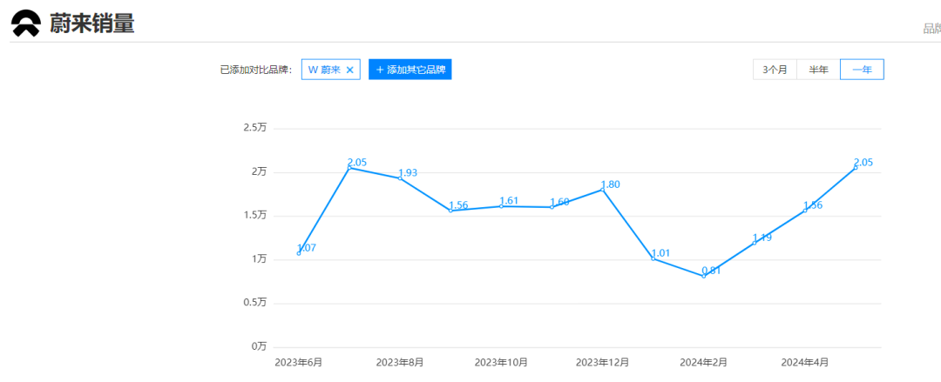Click the lowest data point, 0.81
This screenshot has height=382, width=941.
[703, 275]
